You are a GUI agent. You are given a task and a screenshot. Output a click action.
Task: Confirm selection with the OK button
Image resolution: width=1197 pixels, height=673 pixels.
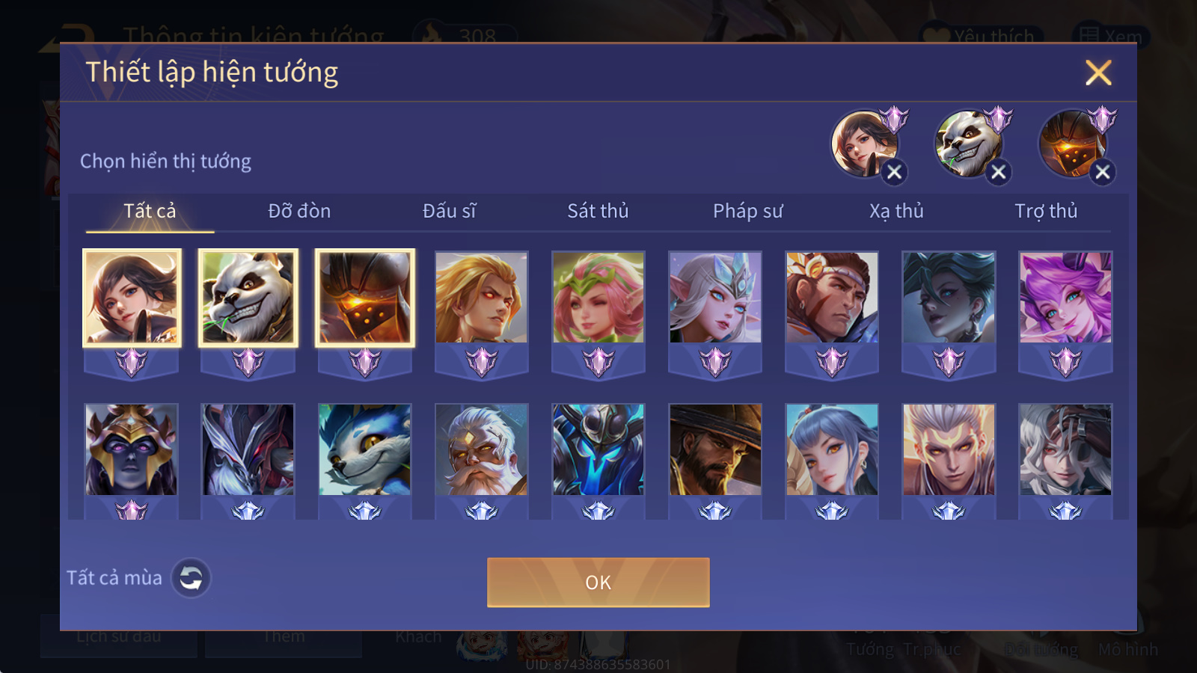pyautogui.click(x=598, y=583)
